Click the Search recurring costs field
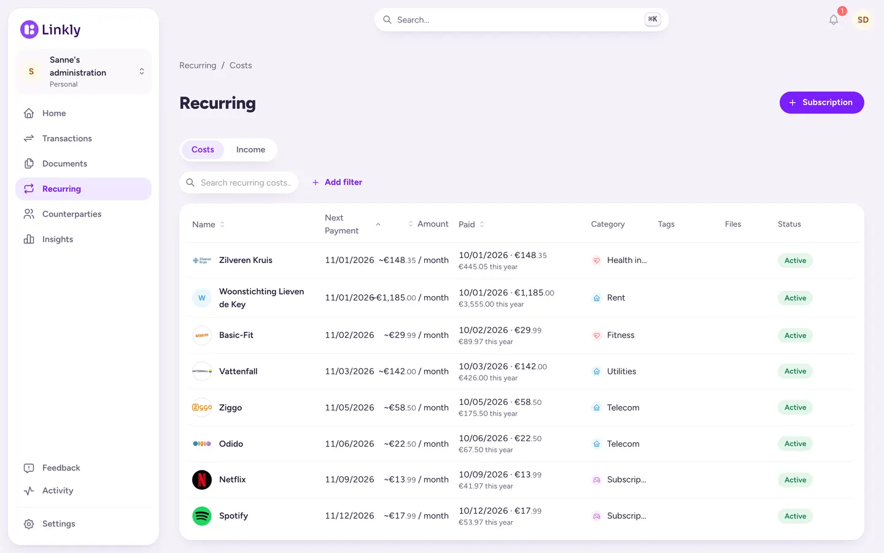The image size is (884, 553). click(x=239, y=182)
